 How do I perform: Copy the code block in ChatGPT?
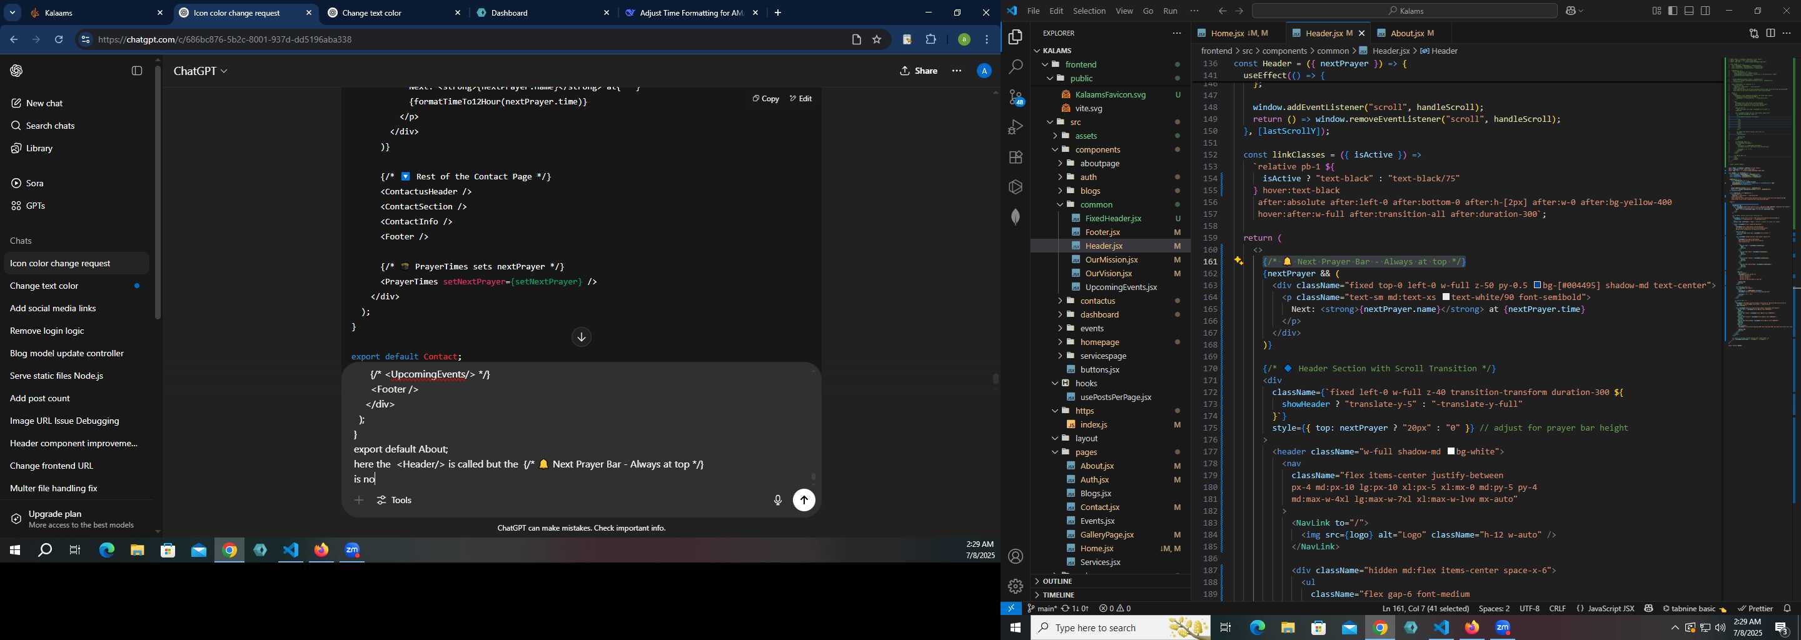[765, 99]
